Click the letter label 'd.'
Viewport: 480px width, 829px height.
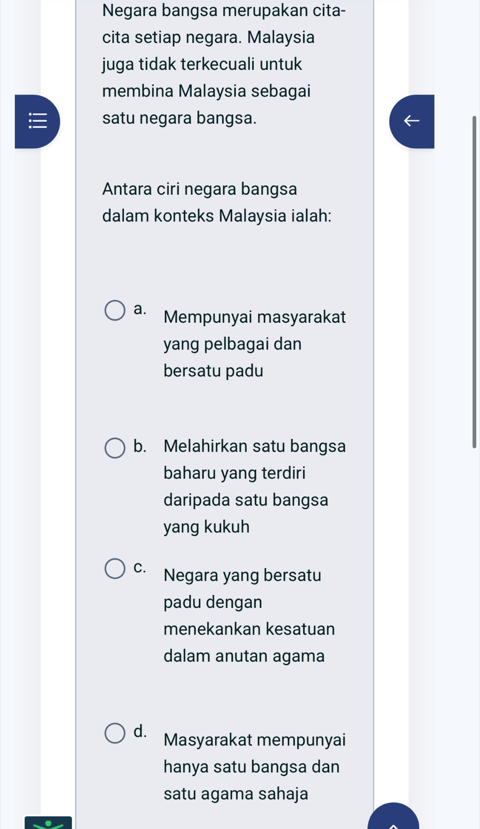[x=140, y=731]
